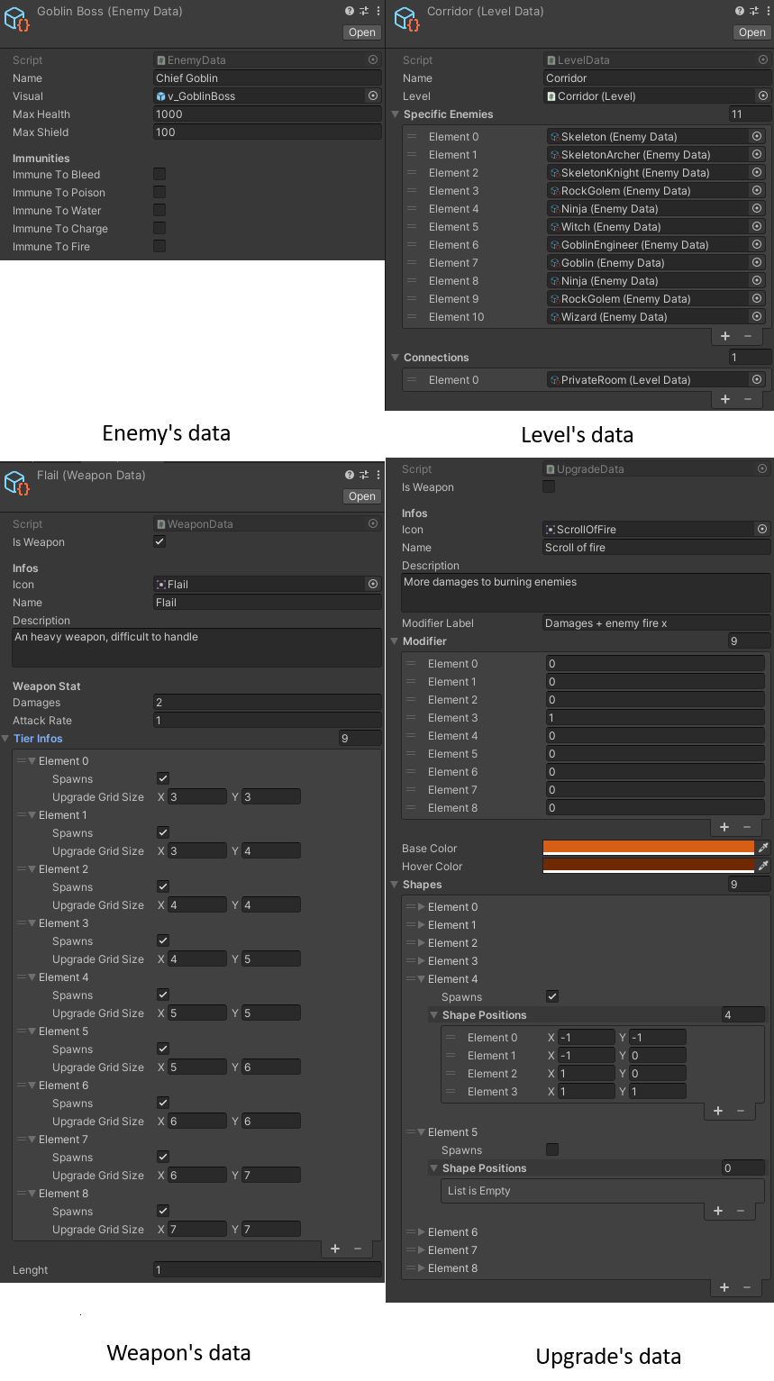Collapse Tier Infos Element 0 in Flail
The width and height of the screenshot is (774, 1381).
click(32, 761)
